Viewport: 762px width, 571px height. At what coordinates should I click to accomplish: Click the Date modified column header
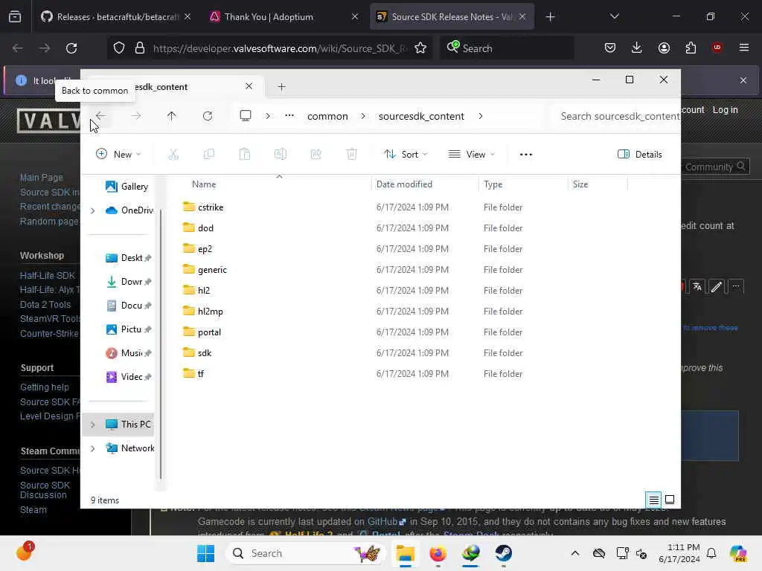click(x=404, y=184)
